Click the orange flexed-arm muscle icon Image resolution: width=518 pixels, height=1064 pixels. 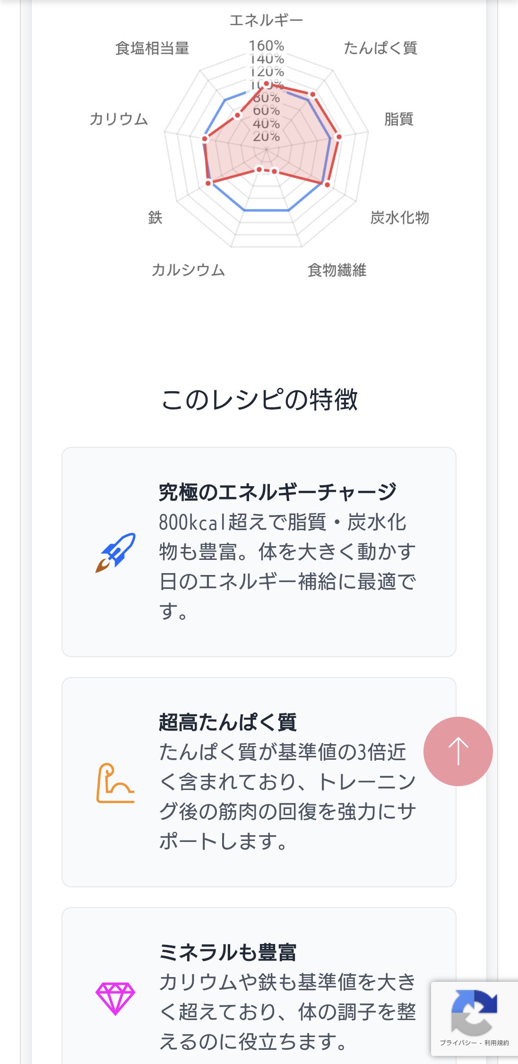click(115, 783)
